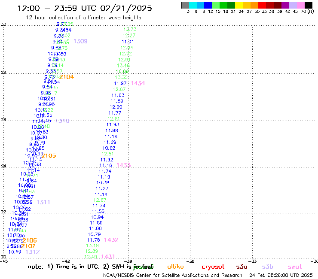Viewport: 318px width, 279px height.
Task: Select the pink pass number 1432
Action: tap(111, 240)
